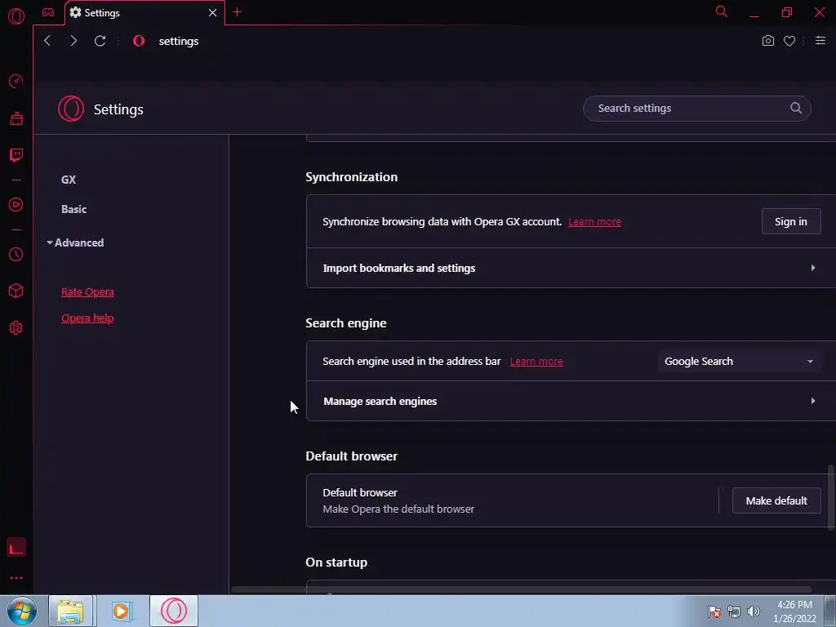
Task: Open GX Control speedometer sidebar icon
Action: [x=16, y=81]
